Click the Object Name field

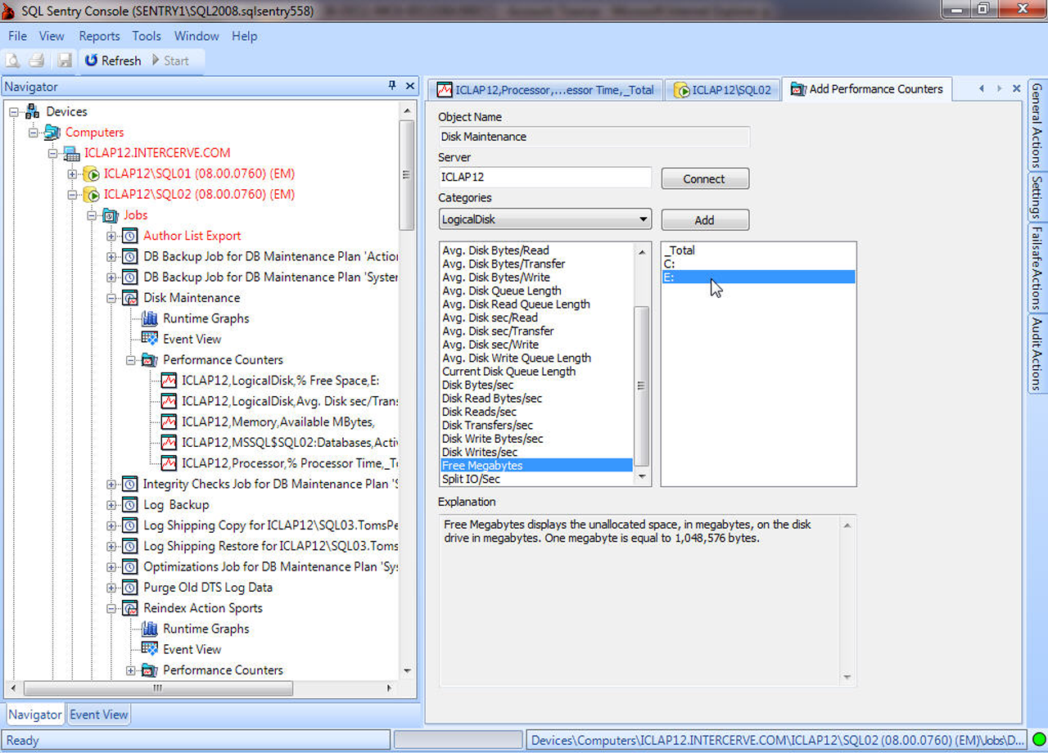coord(594,137)
